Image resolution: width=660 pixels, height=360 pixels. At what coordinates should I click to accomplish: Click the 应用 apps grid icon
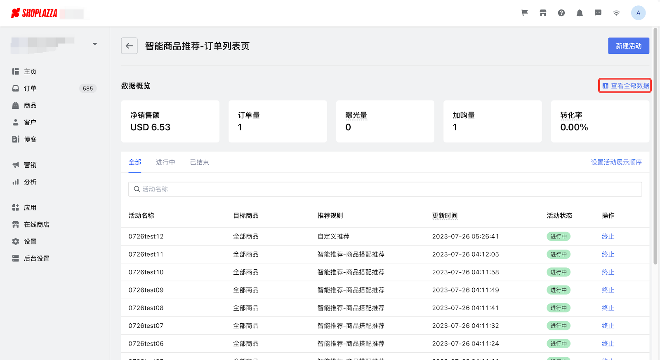pyautogui.click(x=16, y=208)
